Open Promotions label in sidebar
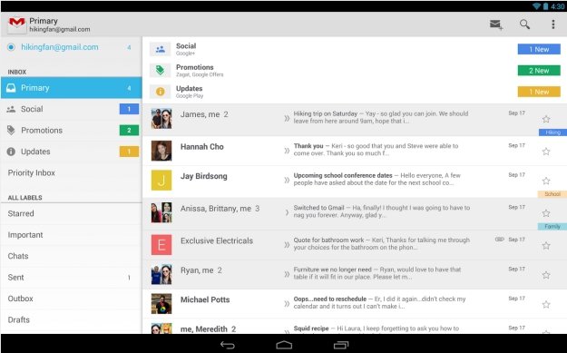Image resolution: width=567 pixels, height=353 pixels. [x=72, y=130]
